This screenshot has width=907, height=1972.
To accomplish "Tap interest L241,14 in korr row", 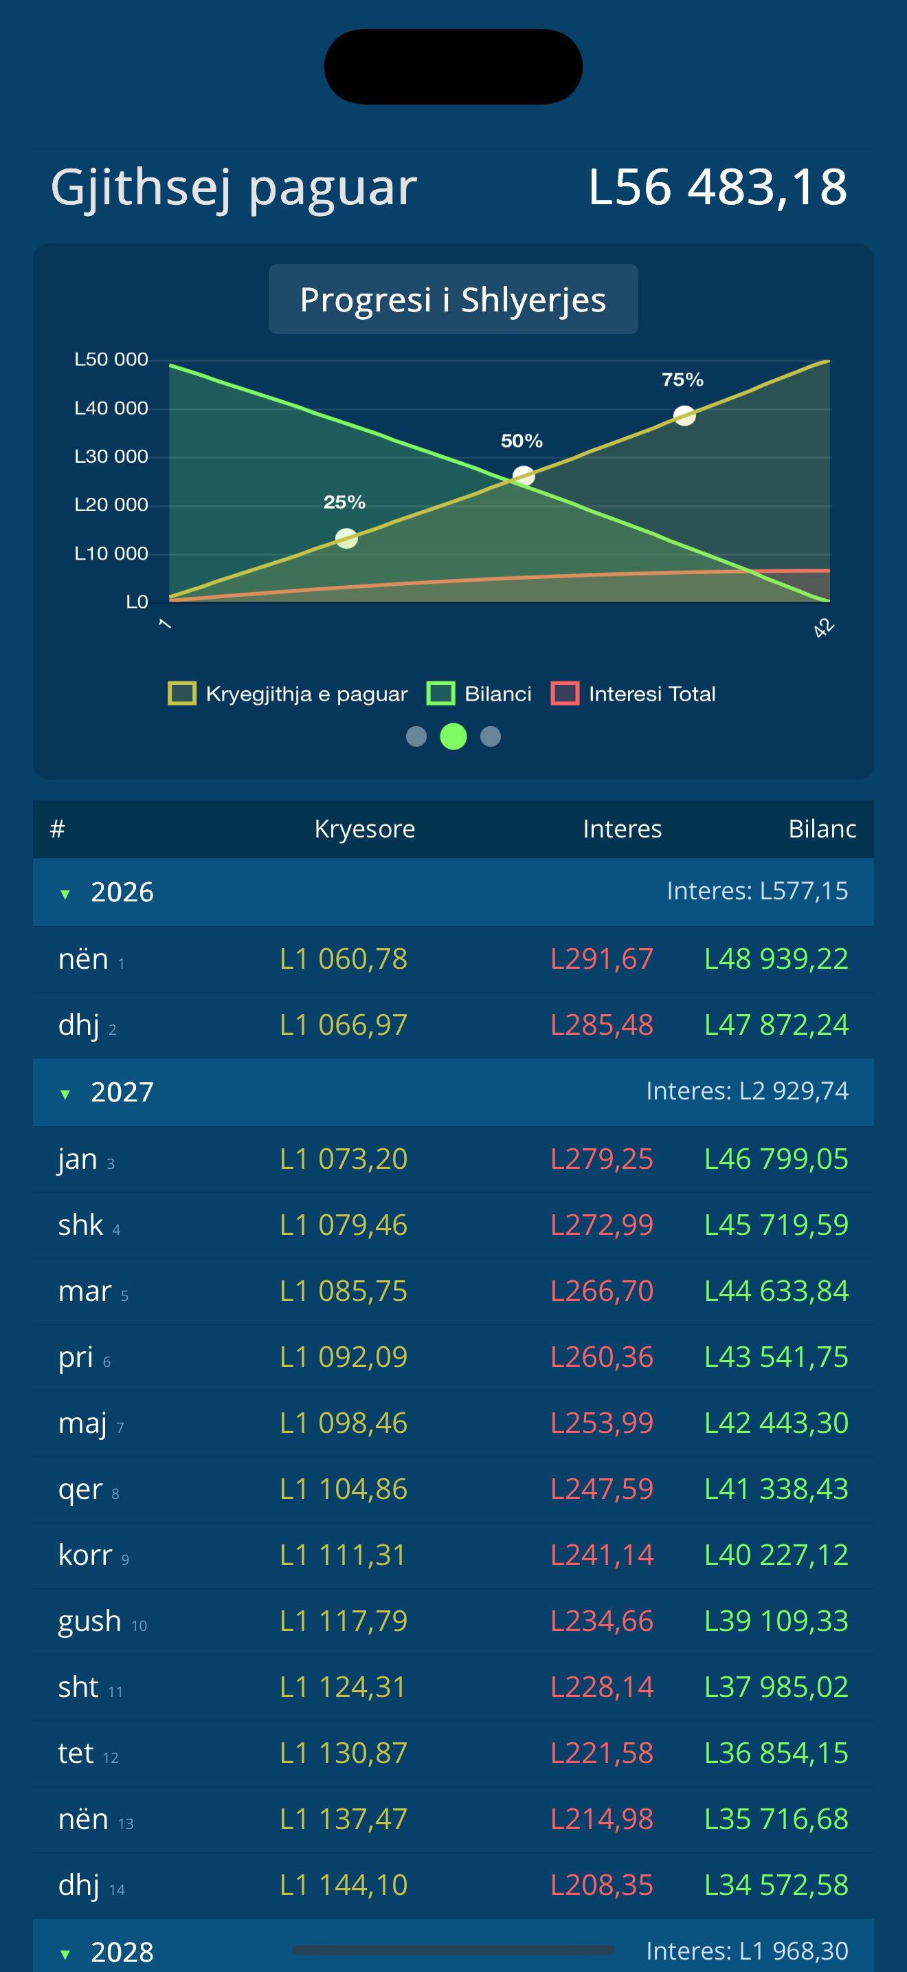I will coord(602,1555).
